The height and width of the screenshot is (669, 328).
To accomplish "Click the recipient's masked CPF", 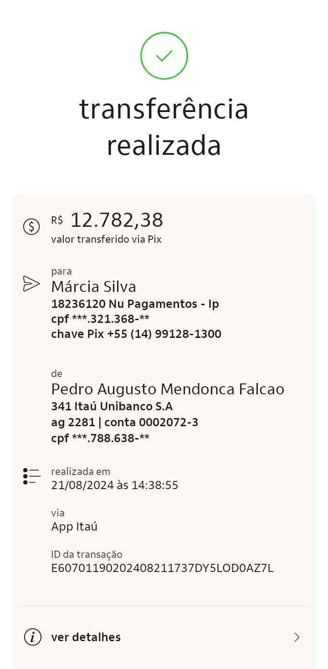I will pyautogui.click(x=100, y=319).
